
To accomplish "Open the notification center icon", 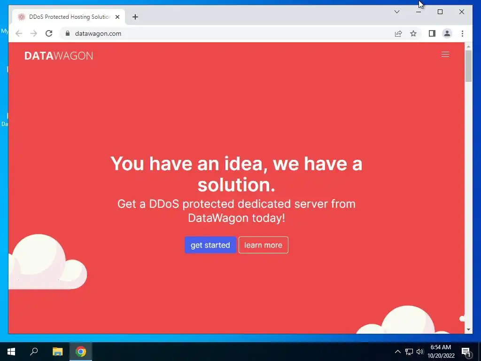I will (466, 352).
